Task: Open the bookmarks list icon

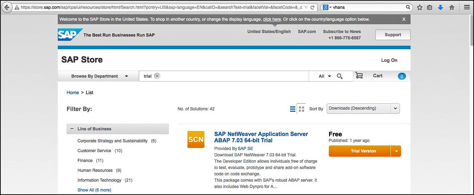Action: (430, 7)
